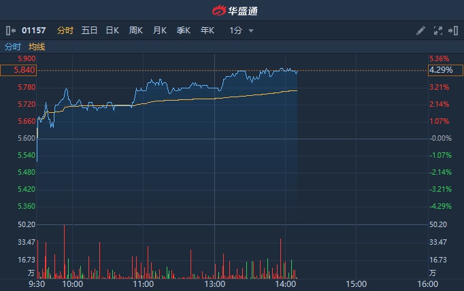Image resolution: width=464 pixels, height=291 pixels.
Task: Toggle the 均线 average line legend
Action: (37, 47)
